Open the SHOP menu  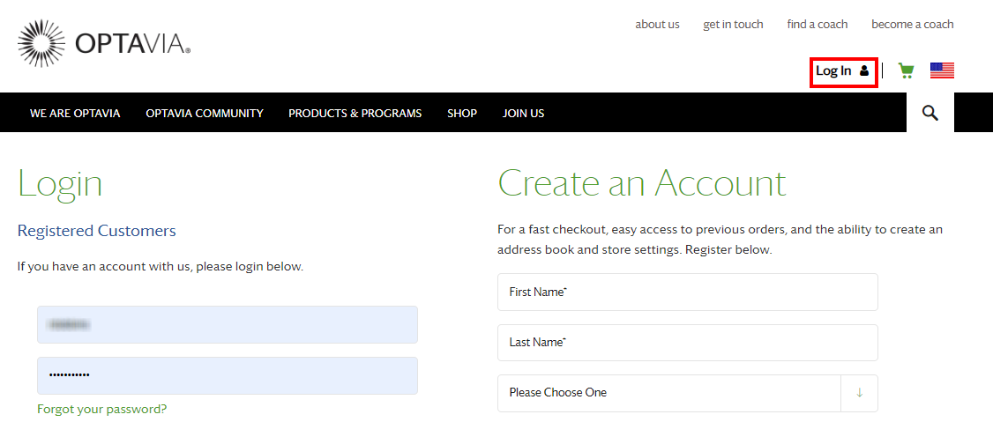click(x=462, y=114)
